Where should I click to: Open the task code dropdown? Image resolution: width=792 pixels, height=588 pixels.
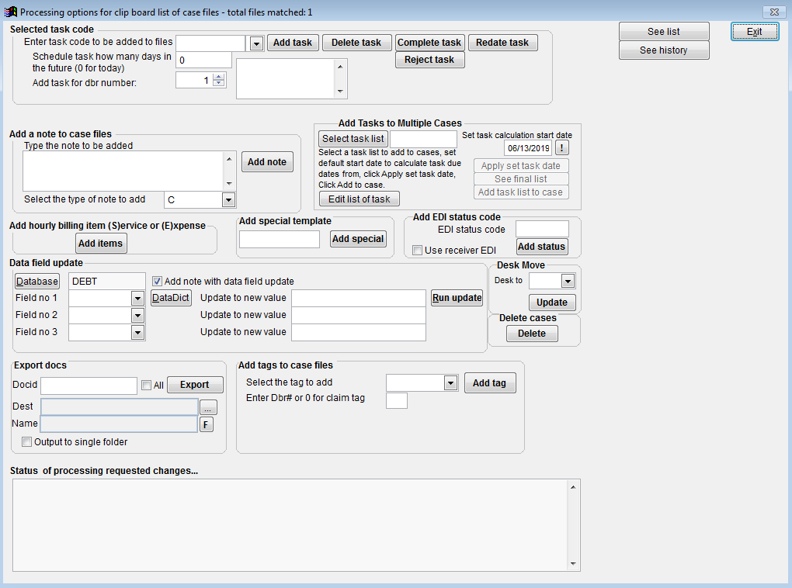256,44
